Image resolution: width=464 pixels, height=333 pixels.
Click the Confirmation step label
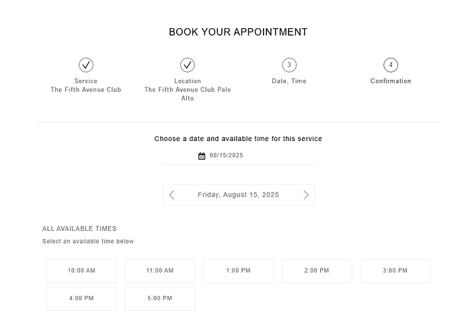point(391,81)
